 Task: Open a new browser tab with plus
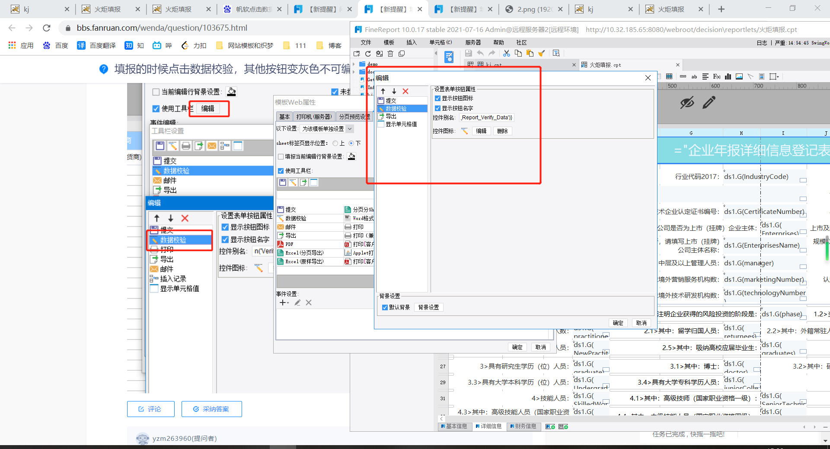click(721, 9)
